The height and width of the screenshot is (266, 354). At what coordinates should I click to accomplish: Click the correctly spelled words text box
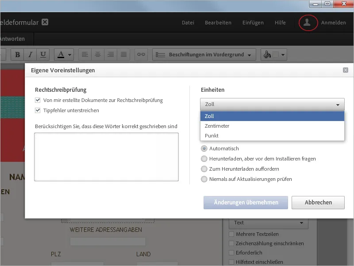(106, 157)
